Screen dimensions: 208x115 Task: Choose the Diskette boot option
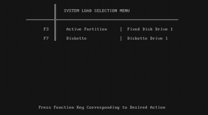76,38
